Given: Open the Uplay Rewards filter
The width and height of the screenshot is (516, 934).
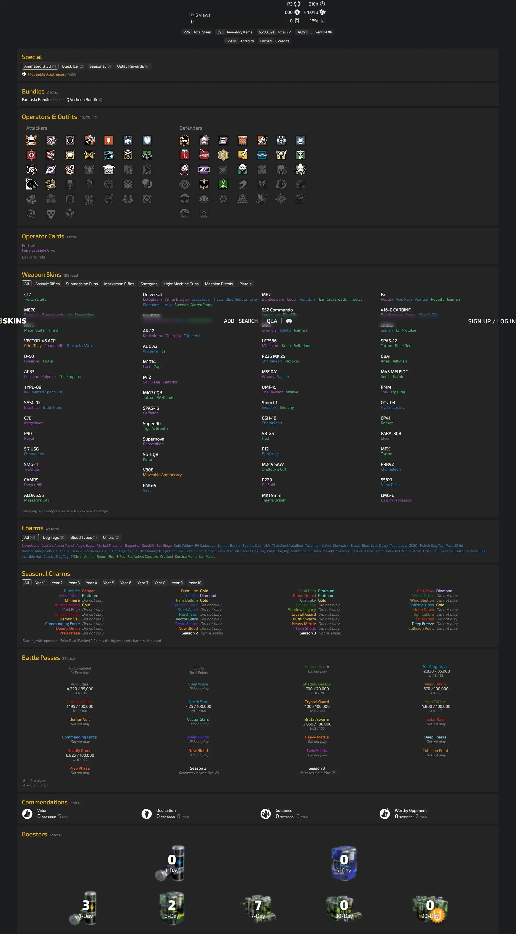Looking at the screenshot, I should click(x=133, y=66).
